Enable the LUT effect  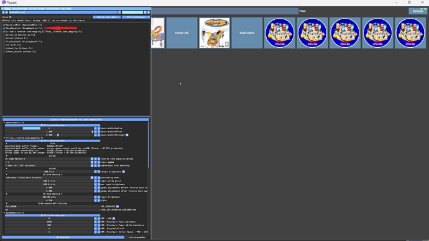point(4,45)
